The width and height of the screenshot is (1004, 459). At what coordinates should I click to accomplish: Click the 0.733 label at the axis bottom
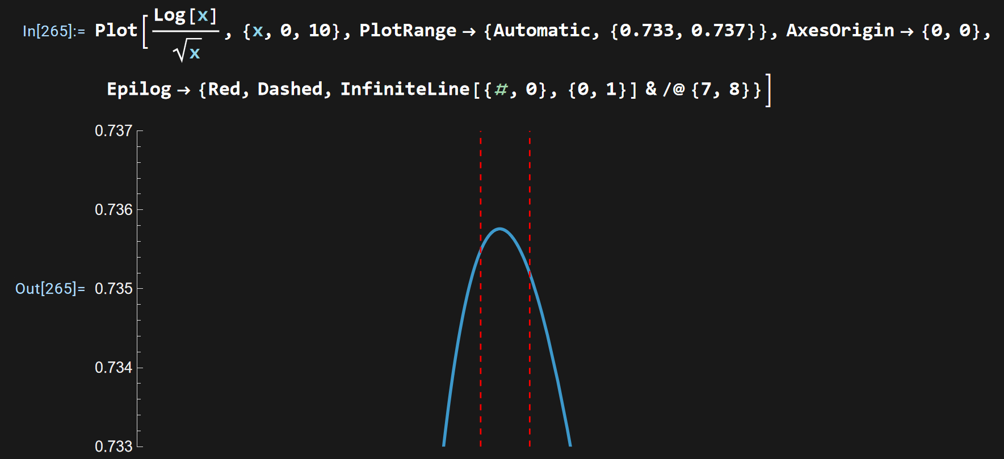click(x=114, y=447)
